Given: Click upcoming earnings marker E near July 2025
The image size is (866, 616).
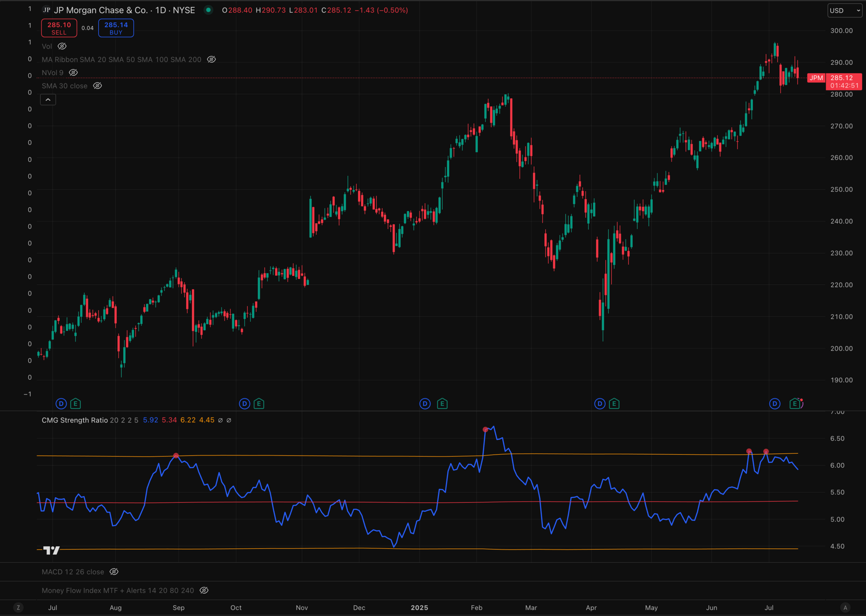Looking at the screenshot, I should tap(795, 404).
